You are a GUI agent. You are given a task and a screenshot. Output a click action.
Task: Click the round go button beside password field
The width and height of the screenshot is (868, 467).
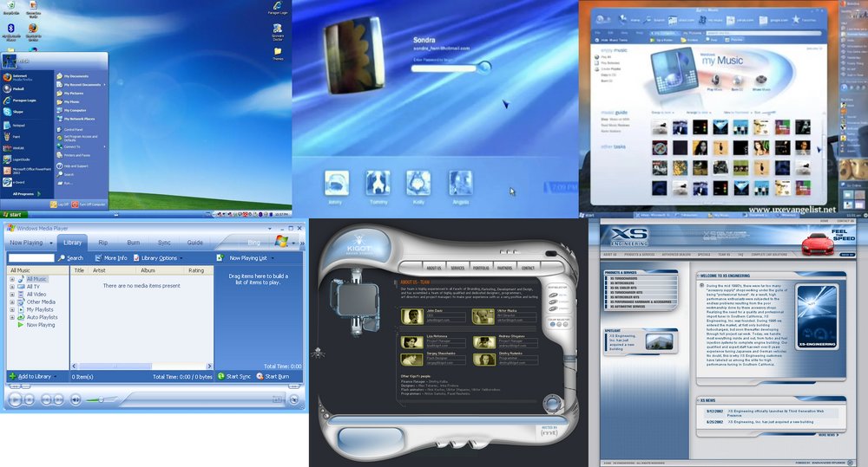[484, 68]
